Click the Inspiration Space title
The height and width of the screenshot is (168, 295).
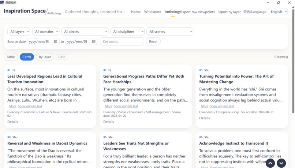[x=25, y=11]
